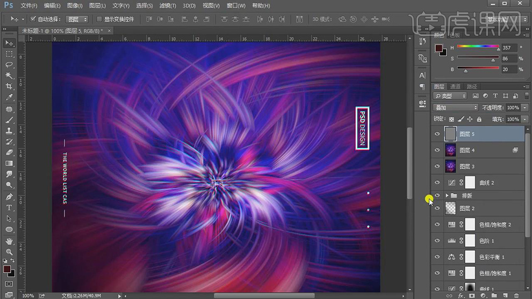Toggle visibility of 曲线 2 layer
The image size is (532, 299).
(x=437, y=183)
